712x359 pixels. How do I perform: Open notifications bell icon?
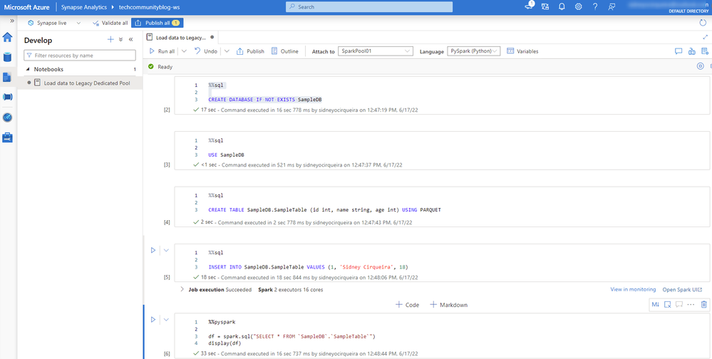pos(562,7)
